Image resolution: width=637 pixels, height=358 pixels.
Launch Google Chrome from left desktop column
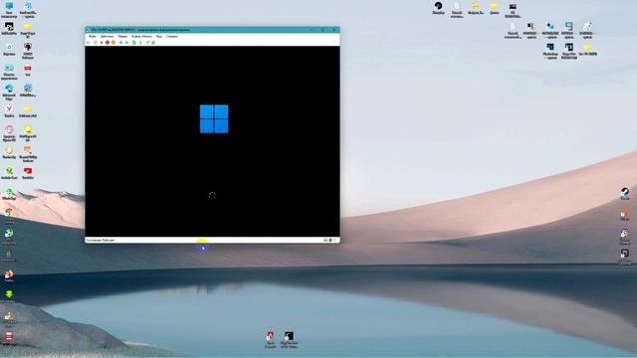click(9, 212)
